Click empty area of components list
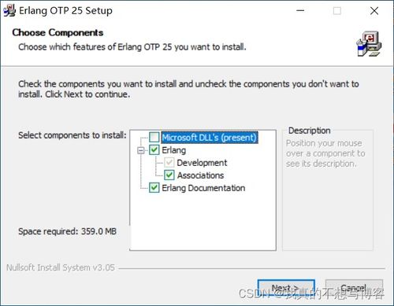394x306 pixels. 203,222
